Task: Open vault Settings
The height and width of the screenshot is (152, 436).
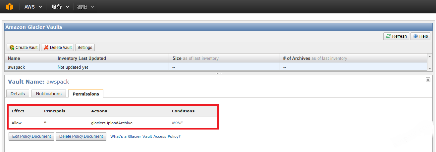Action: tap(85, 47)
